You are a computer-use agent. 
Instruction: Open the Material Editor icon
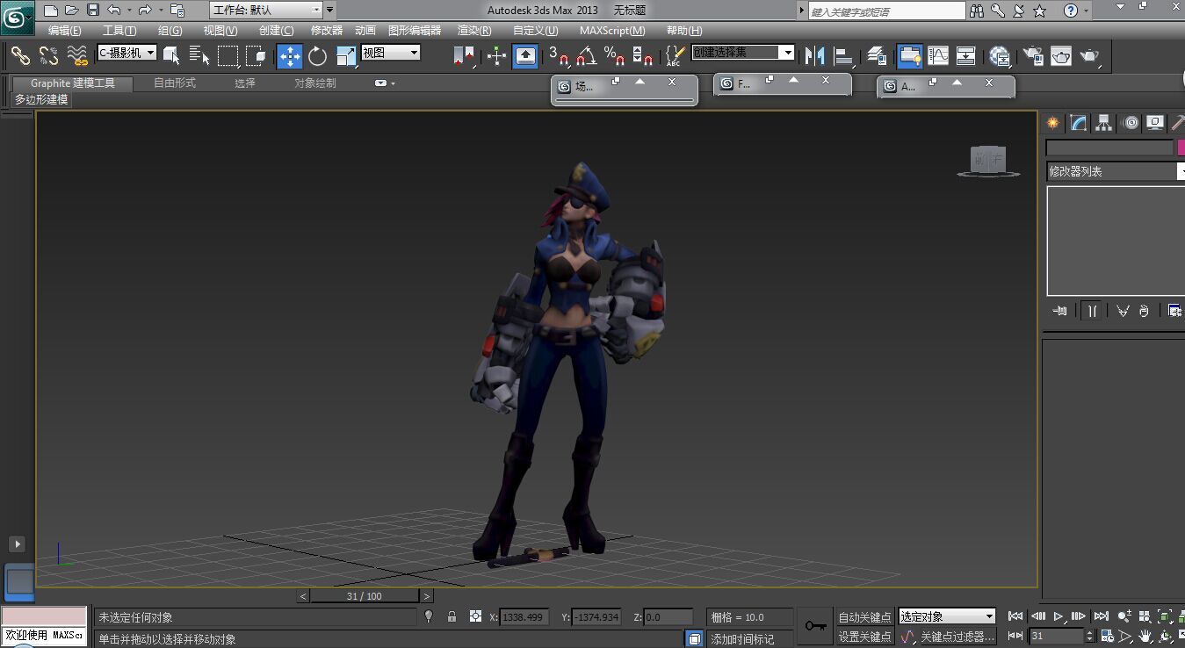tap(999, 56)
